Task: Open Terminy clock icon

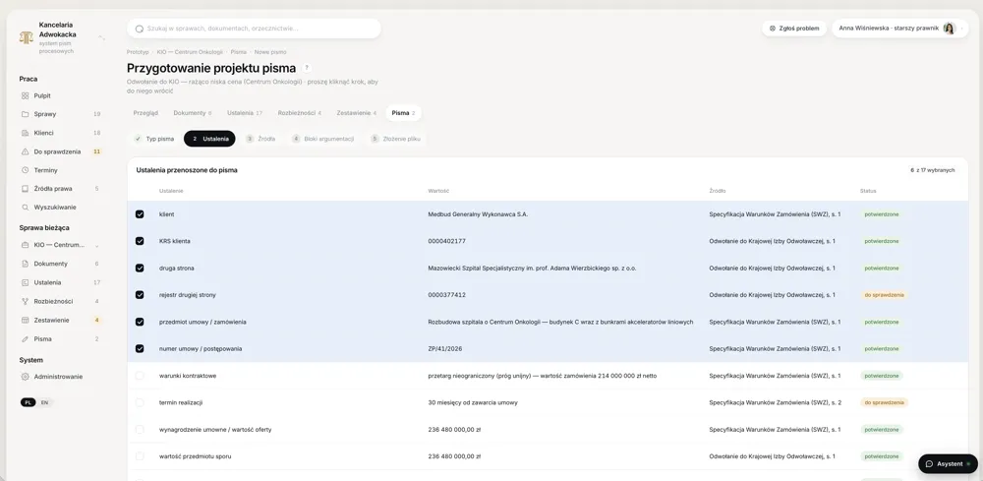Action: coord(26,170)
